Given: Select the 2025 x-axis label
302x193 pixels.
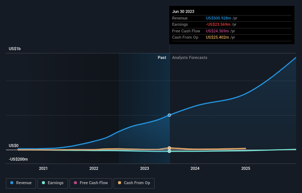Looking at the screenshot, I should coord(246,168).
